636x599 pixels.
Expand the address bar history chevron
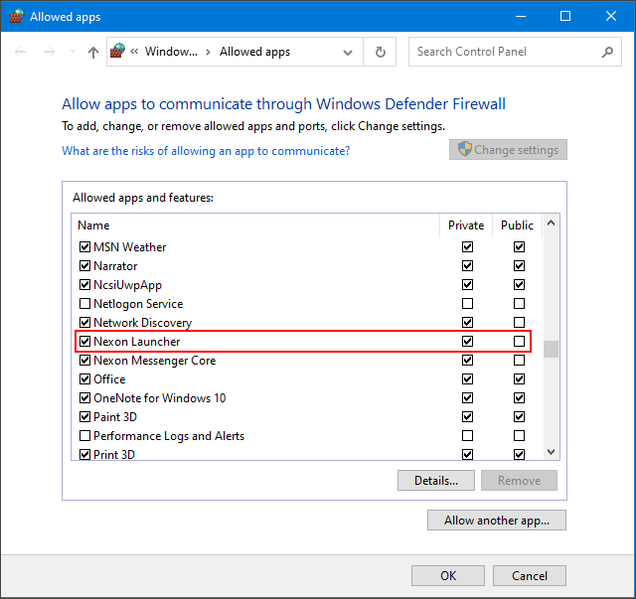pos(348,52)
